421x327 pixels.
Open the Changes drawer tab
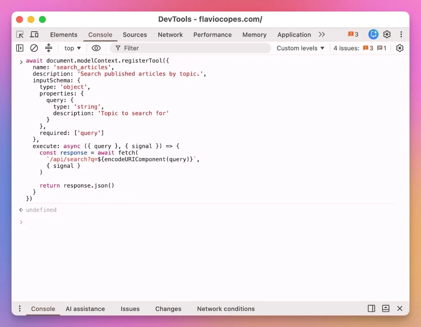pyautogui.click(x=168, y=309)
